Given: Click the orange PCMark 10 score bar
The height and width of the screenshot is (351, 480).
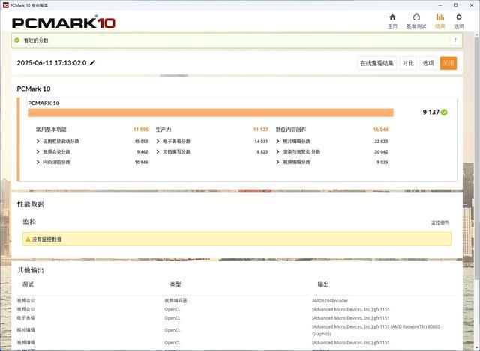Looking at the screenshot, I should pyautogui.click(x=211, y=112).
